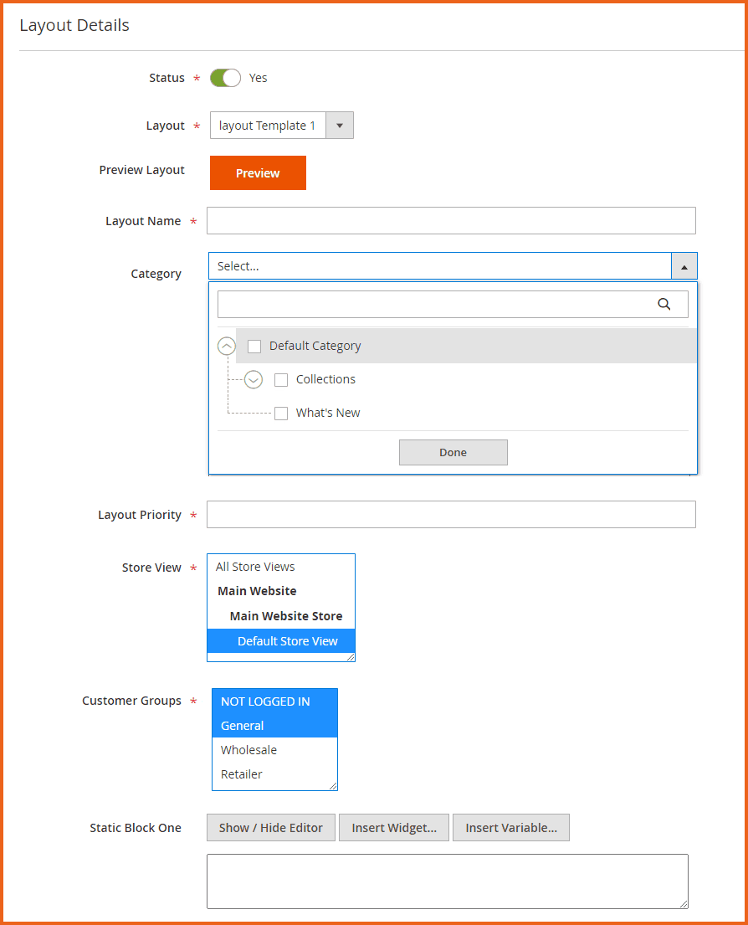
Task: Click the Category search input box
Action: (435, 305)
